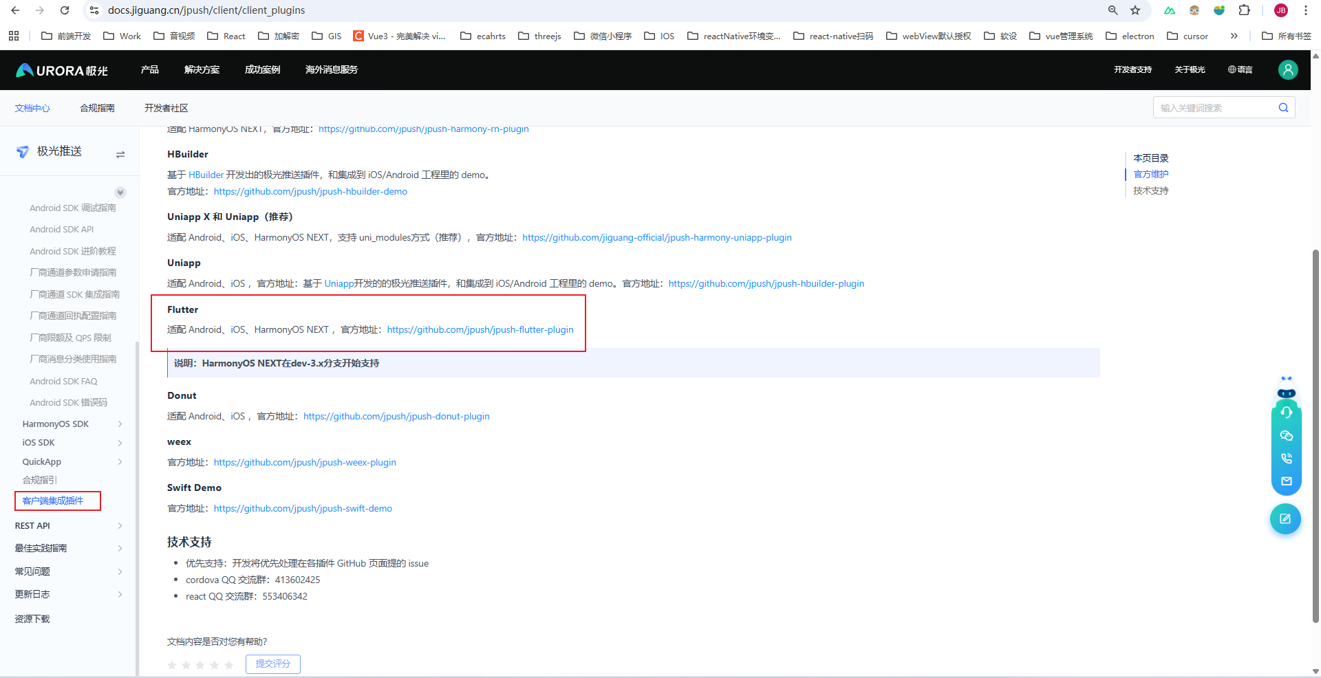Click the round feedback edit button
This screenshot has height=678, width=1321.
(1285, 518)
